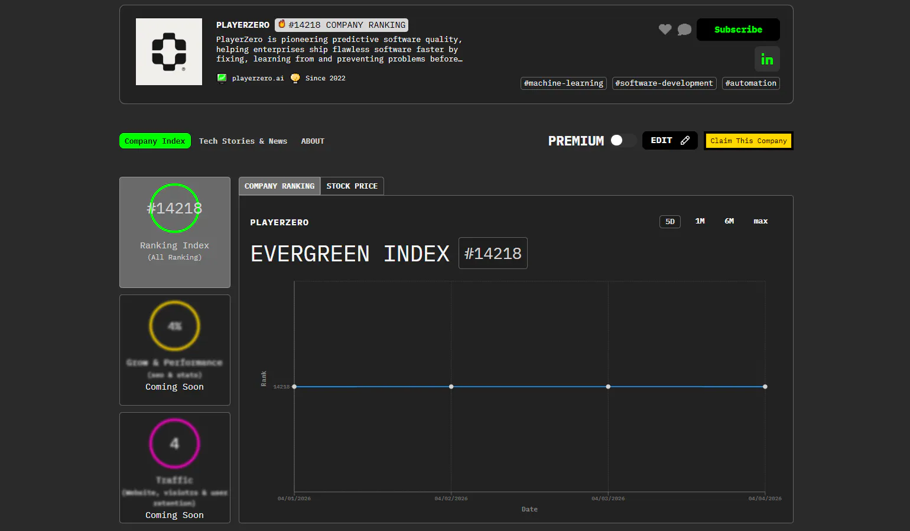Open the #machine-learning tag
Image resolution: width=910 pixels, height=531 pixels.
563,83
